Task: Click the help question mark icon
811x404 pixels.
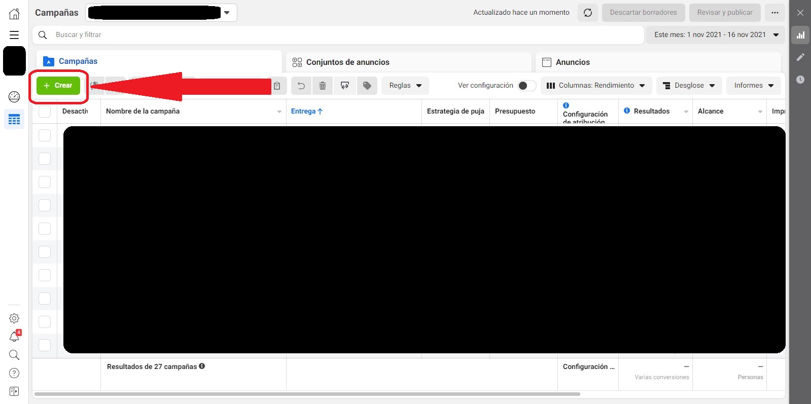Action: (14, 373)
